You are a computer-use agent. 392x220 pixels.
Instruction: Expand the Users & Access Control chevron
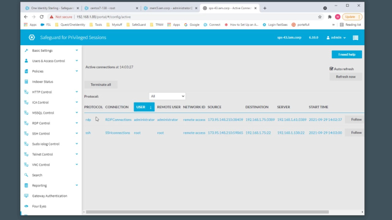click(77, 61)
